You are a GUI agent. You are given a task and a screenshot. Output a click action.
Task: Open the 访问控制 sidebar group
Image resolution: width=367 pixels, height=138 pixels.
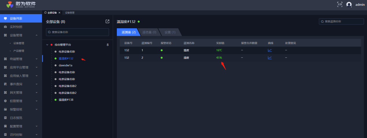[x=21, y=135]
